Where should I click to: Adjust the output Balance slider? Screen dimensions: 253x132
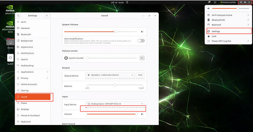pos(115,85)
